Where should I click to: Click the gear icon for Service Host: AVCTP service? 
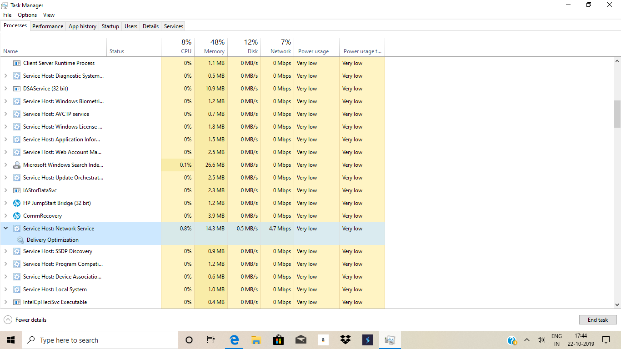click(x=17, y=114)
